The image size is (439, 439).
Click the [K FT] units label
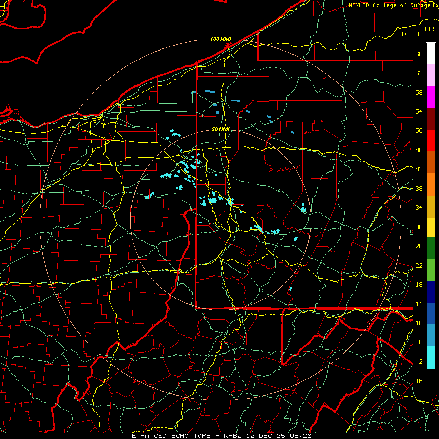click(x=412, y=34)
